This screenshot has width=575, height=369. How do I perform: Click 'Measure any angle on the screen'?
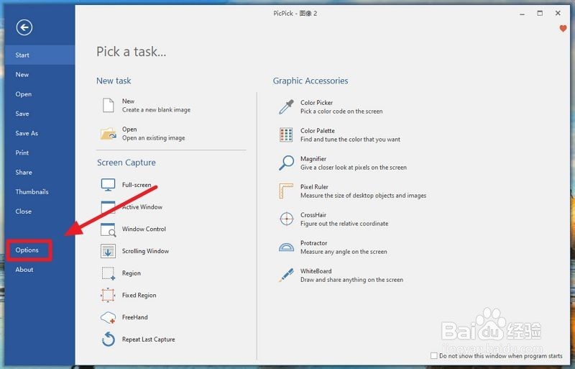click(344, 252)
